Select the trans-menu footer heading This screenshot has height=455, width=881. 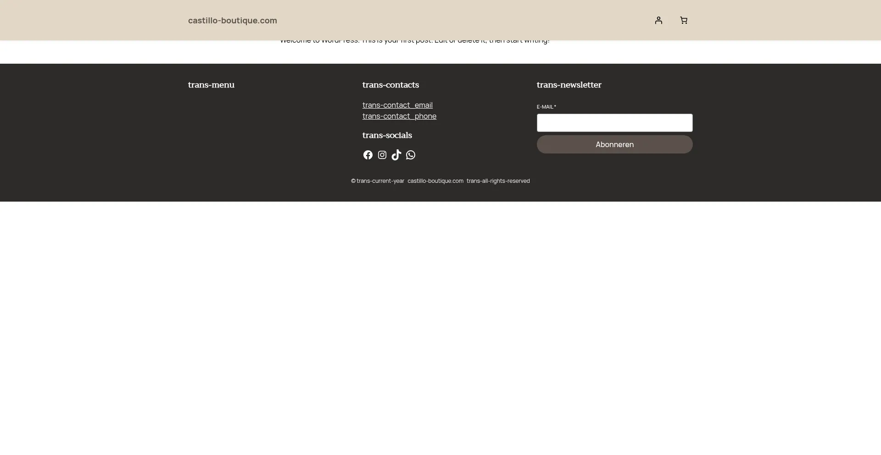[x=211, y=85]
